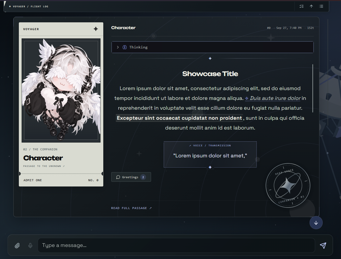Click the paperclip attach icon
Screen dimensions: 341x259
[17, 245]
